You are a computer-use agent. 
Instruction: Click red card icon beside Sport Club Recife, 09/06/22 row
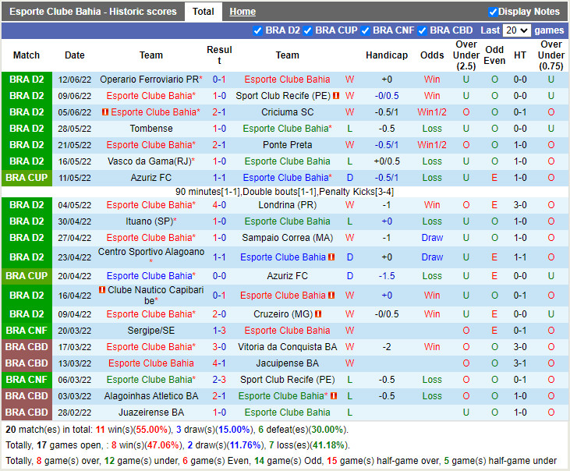336,96
